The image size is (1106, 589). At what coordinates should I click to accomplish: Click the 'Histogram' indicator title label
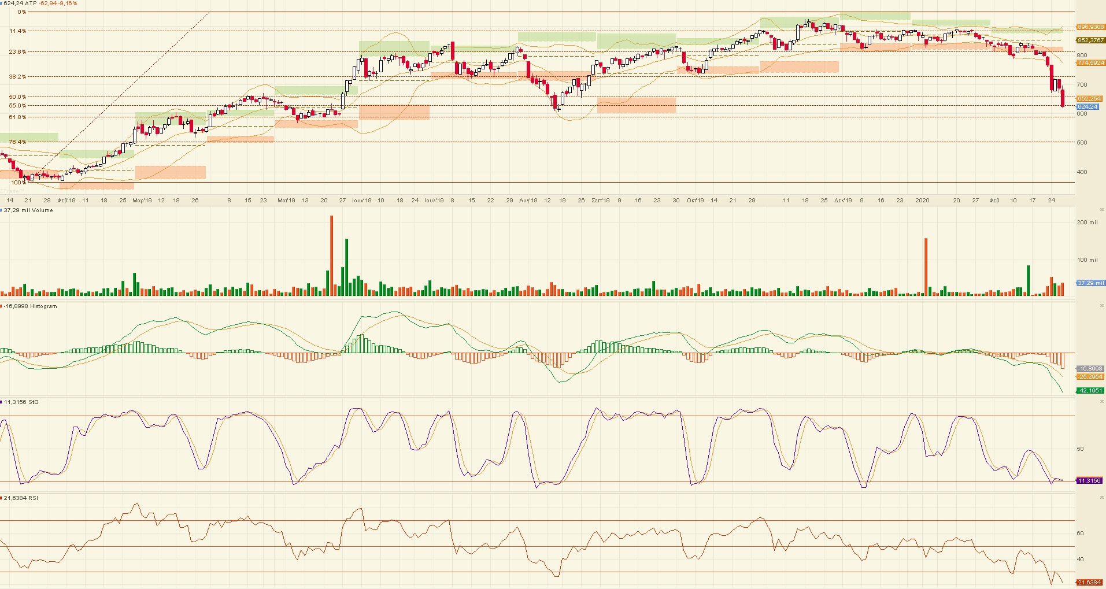click(43, 306)
